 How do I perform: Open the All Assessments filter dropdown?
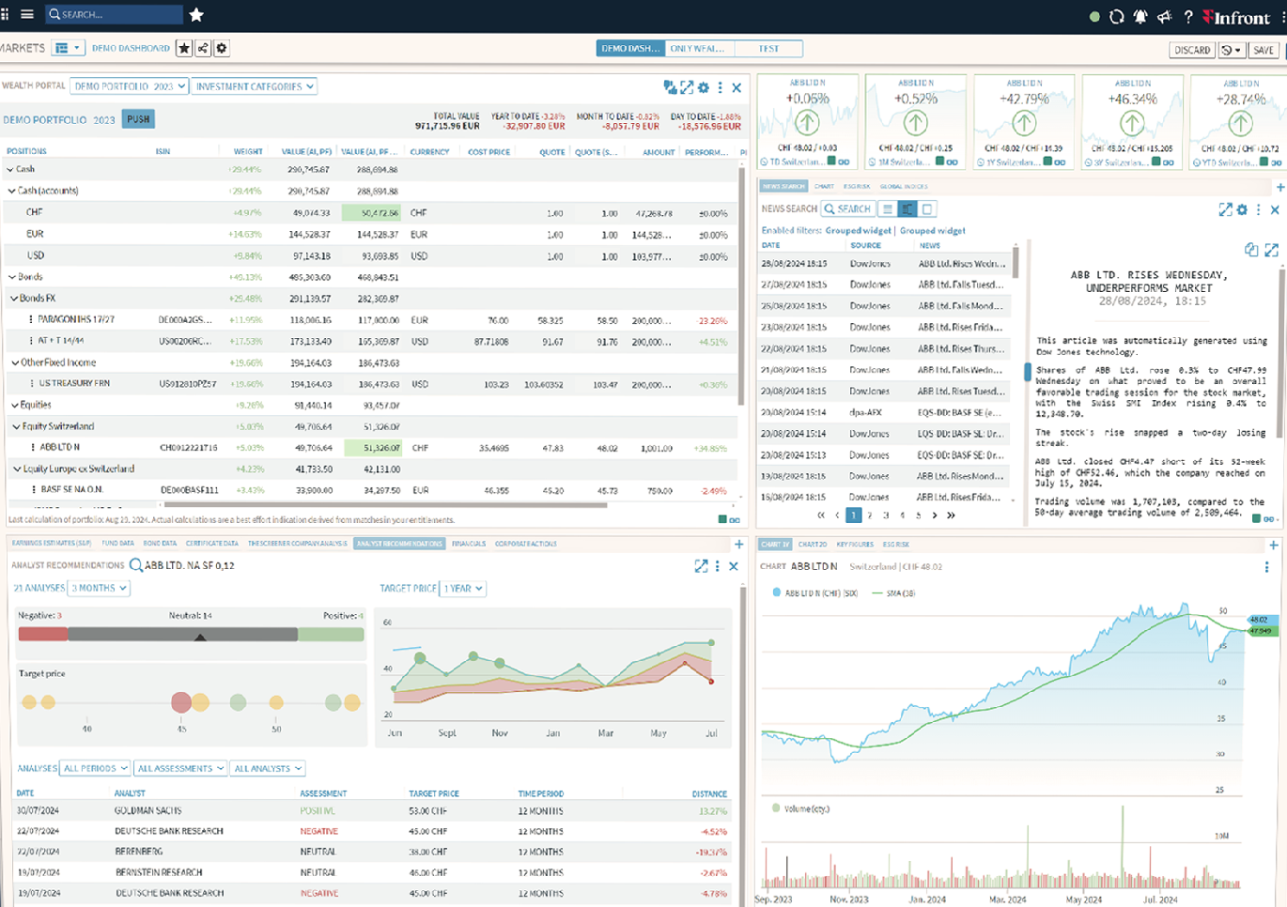(180, 768)
